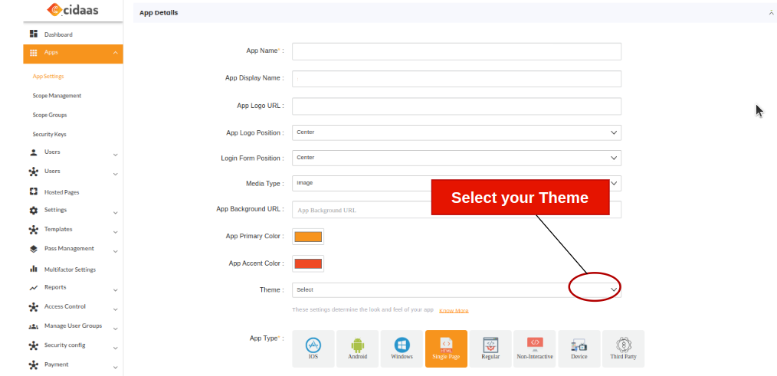Expand the Payment chevron
777x376 pixels.
116,367
